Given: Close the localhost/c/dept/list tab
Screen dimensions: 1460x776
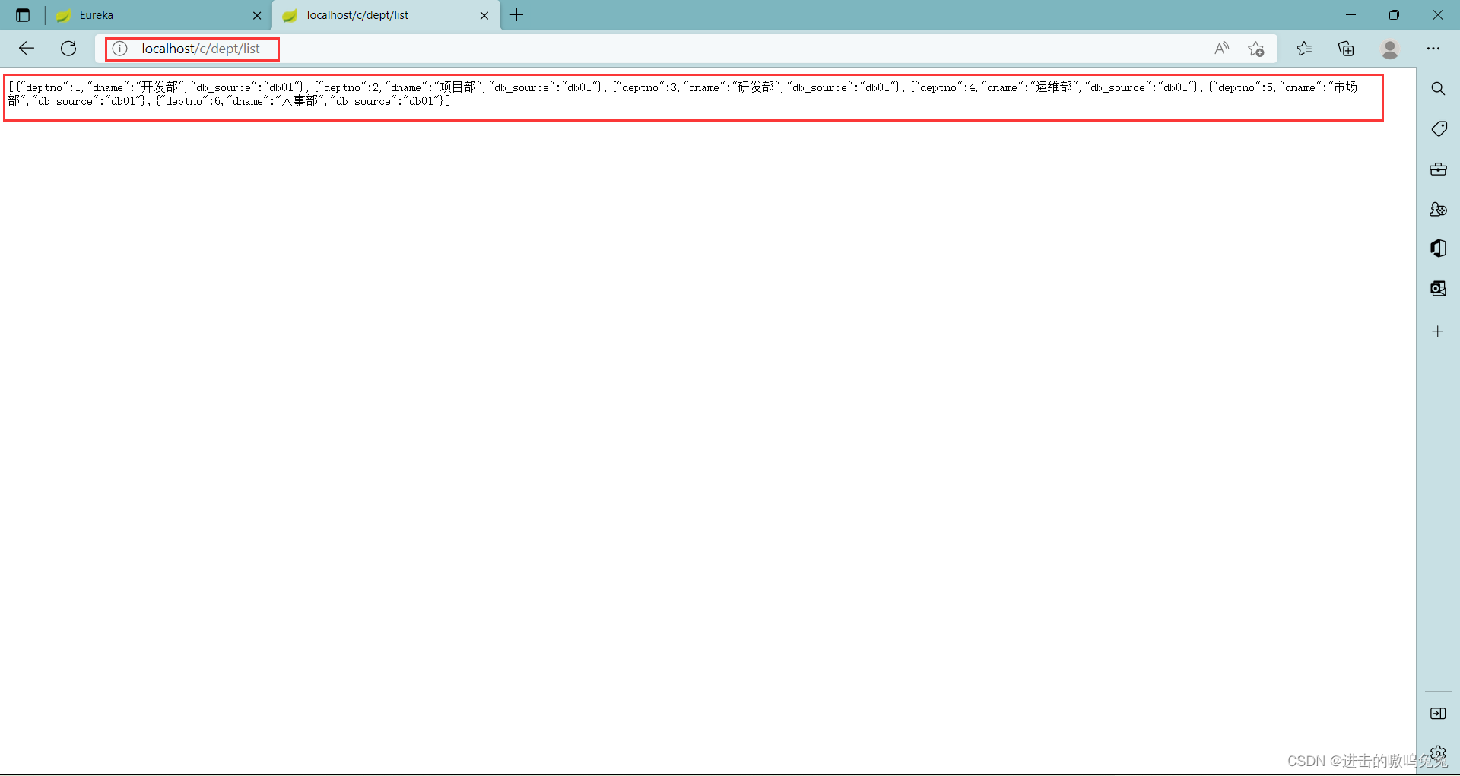Looking at the screenshot, I should [484, 15].
